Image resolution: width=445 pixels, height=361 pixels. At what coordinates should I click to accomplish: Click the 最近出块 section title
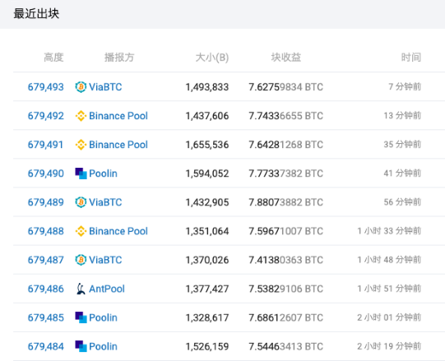pyautogui.click(x=36, y=14)
